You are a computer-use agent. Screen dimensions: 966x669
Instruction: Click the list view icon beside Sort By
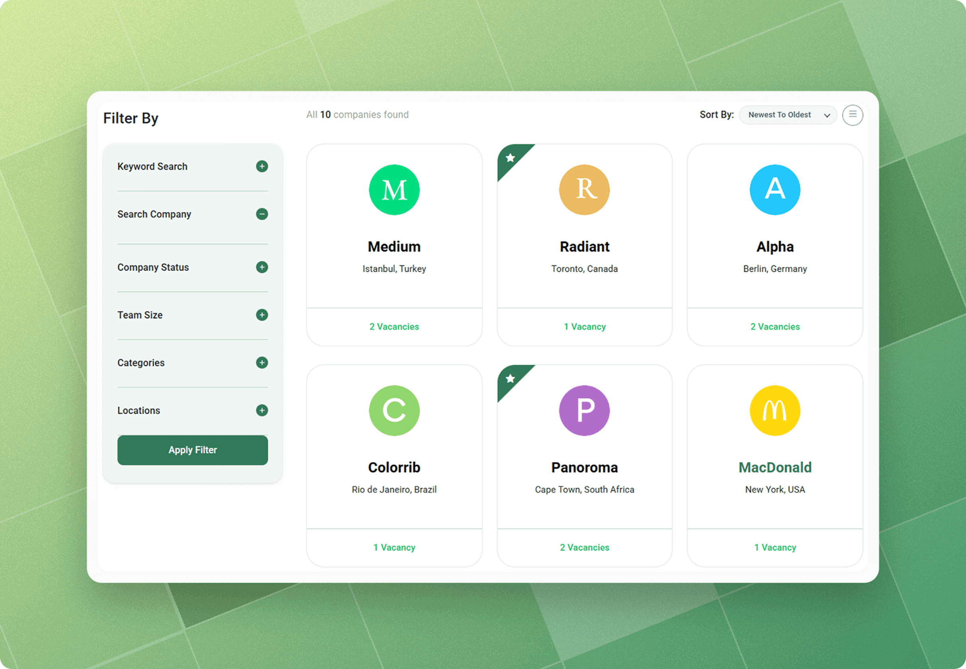pos(852,115)
